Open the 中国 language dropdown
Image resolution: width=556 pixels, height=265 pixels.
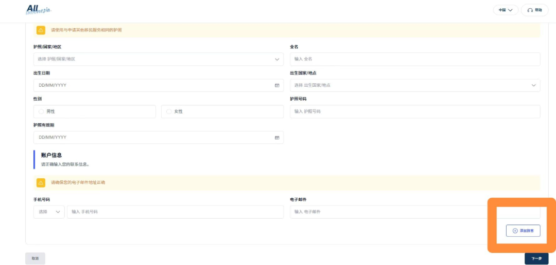point(506,10)
